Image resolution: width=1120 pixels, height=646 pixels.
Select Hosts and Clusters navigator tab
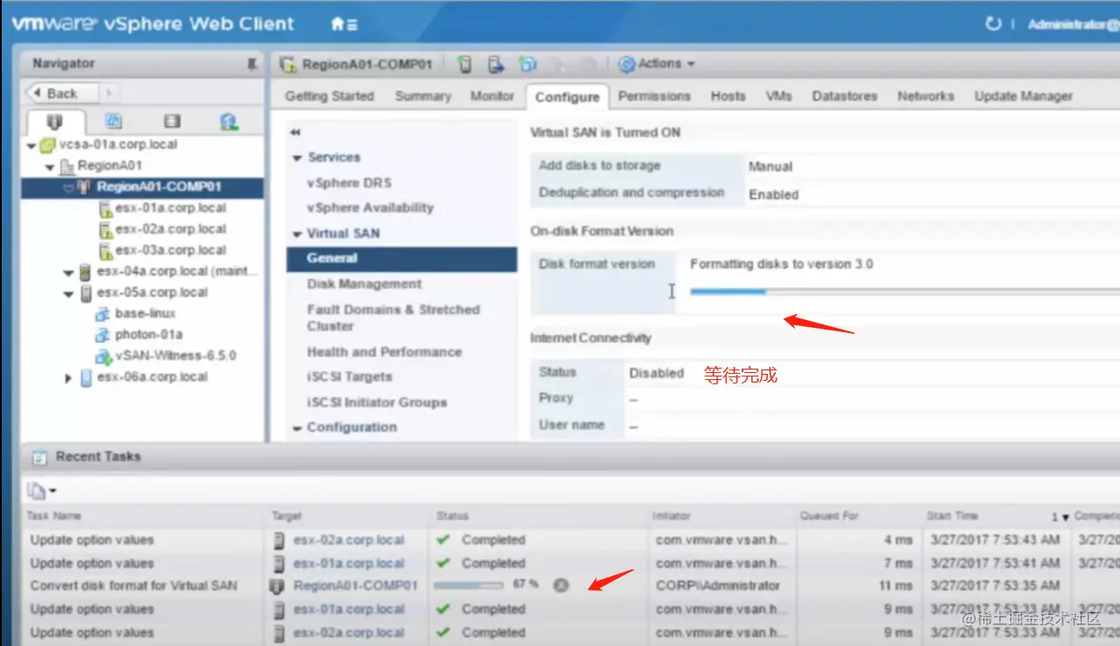[55, 122]
